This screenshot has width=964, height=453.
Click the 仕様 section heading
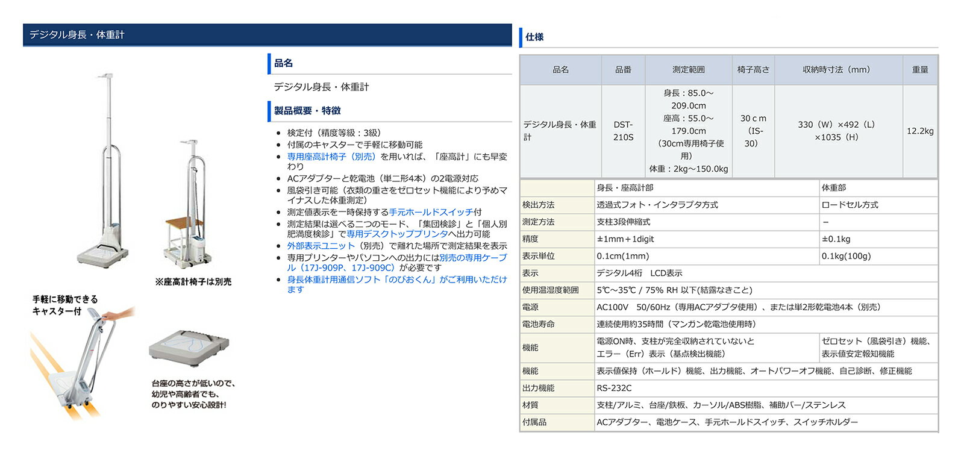tap(534, 37)
